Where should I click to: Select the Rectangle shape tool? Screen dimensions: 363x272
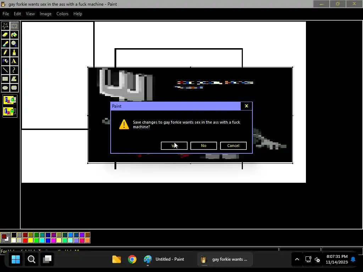click(5, 79)
